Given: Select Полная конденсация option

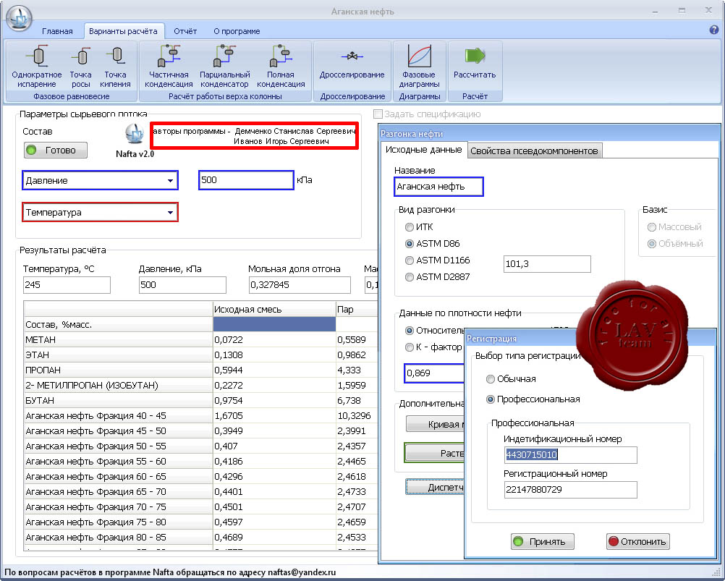Looking at the screenshot, I should click(x=281, y=66).
